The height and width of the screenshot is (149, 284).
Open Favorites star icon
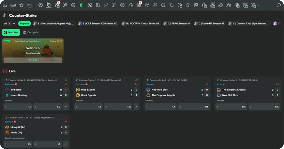pyautogui.click(x=21, y=5)
